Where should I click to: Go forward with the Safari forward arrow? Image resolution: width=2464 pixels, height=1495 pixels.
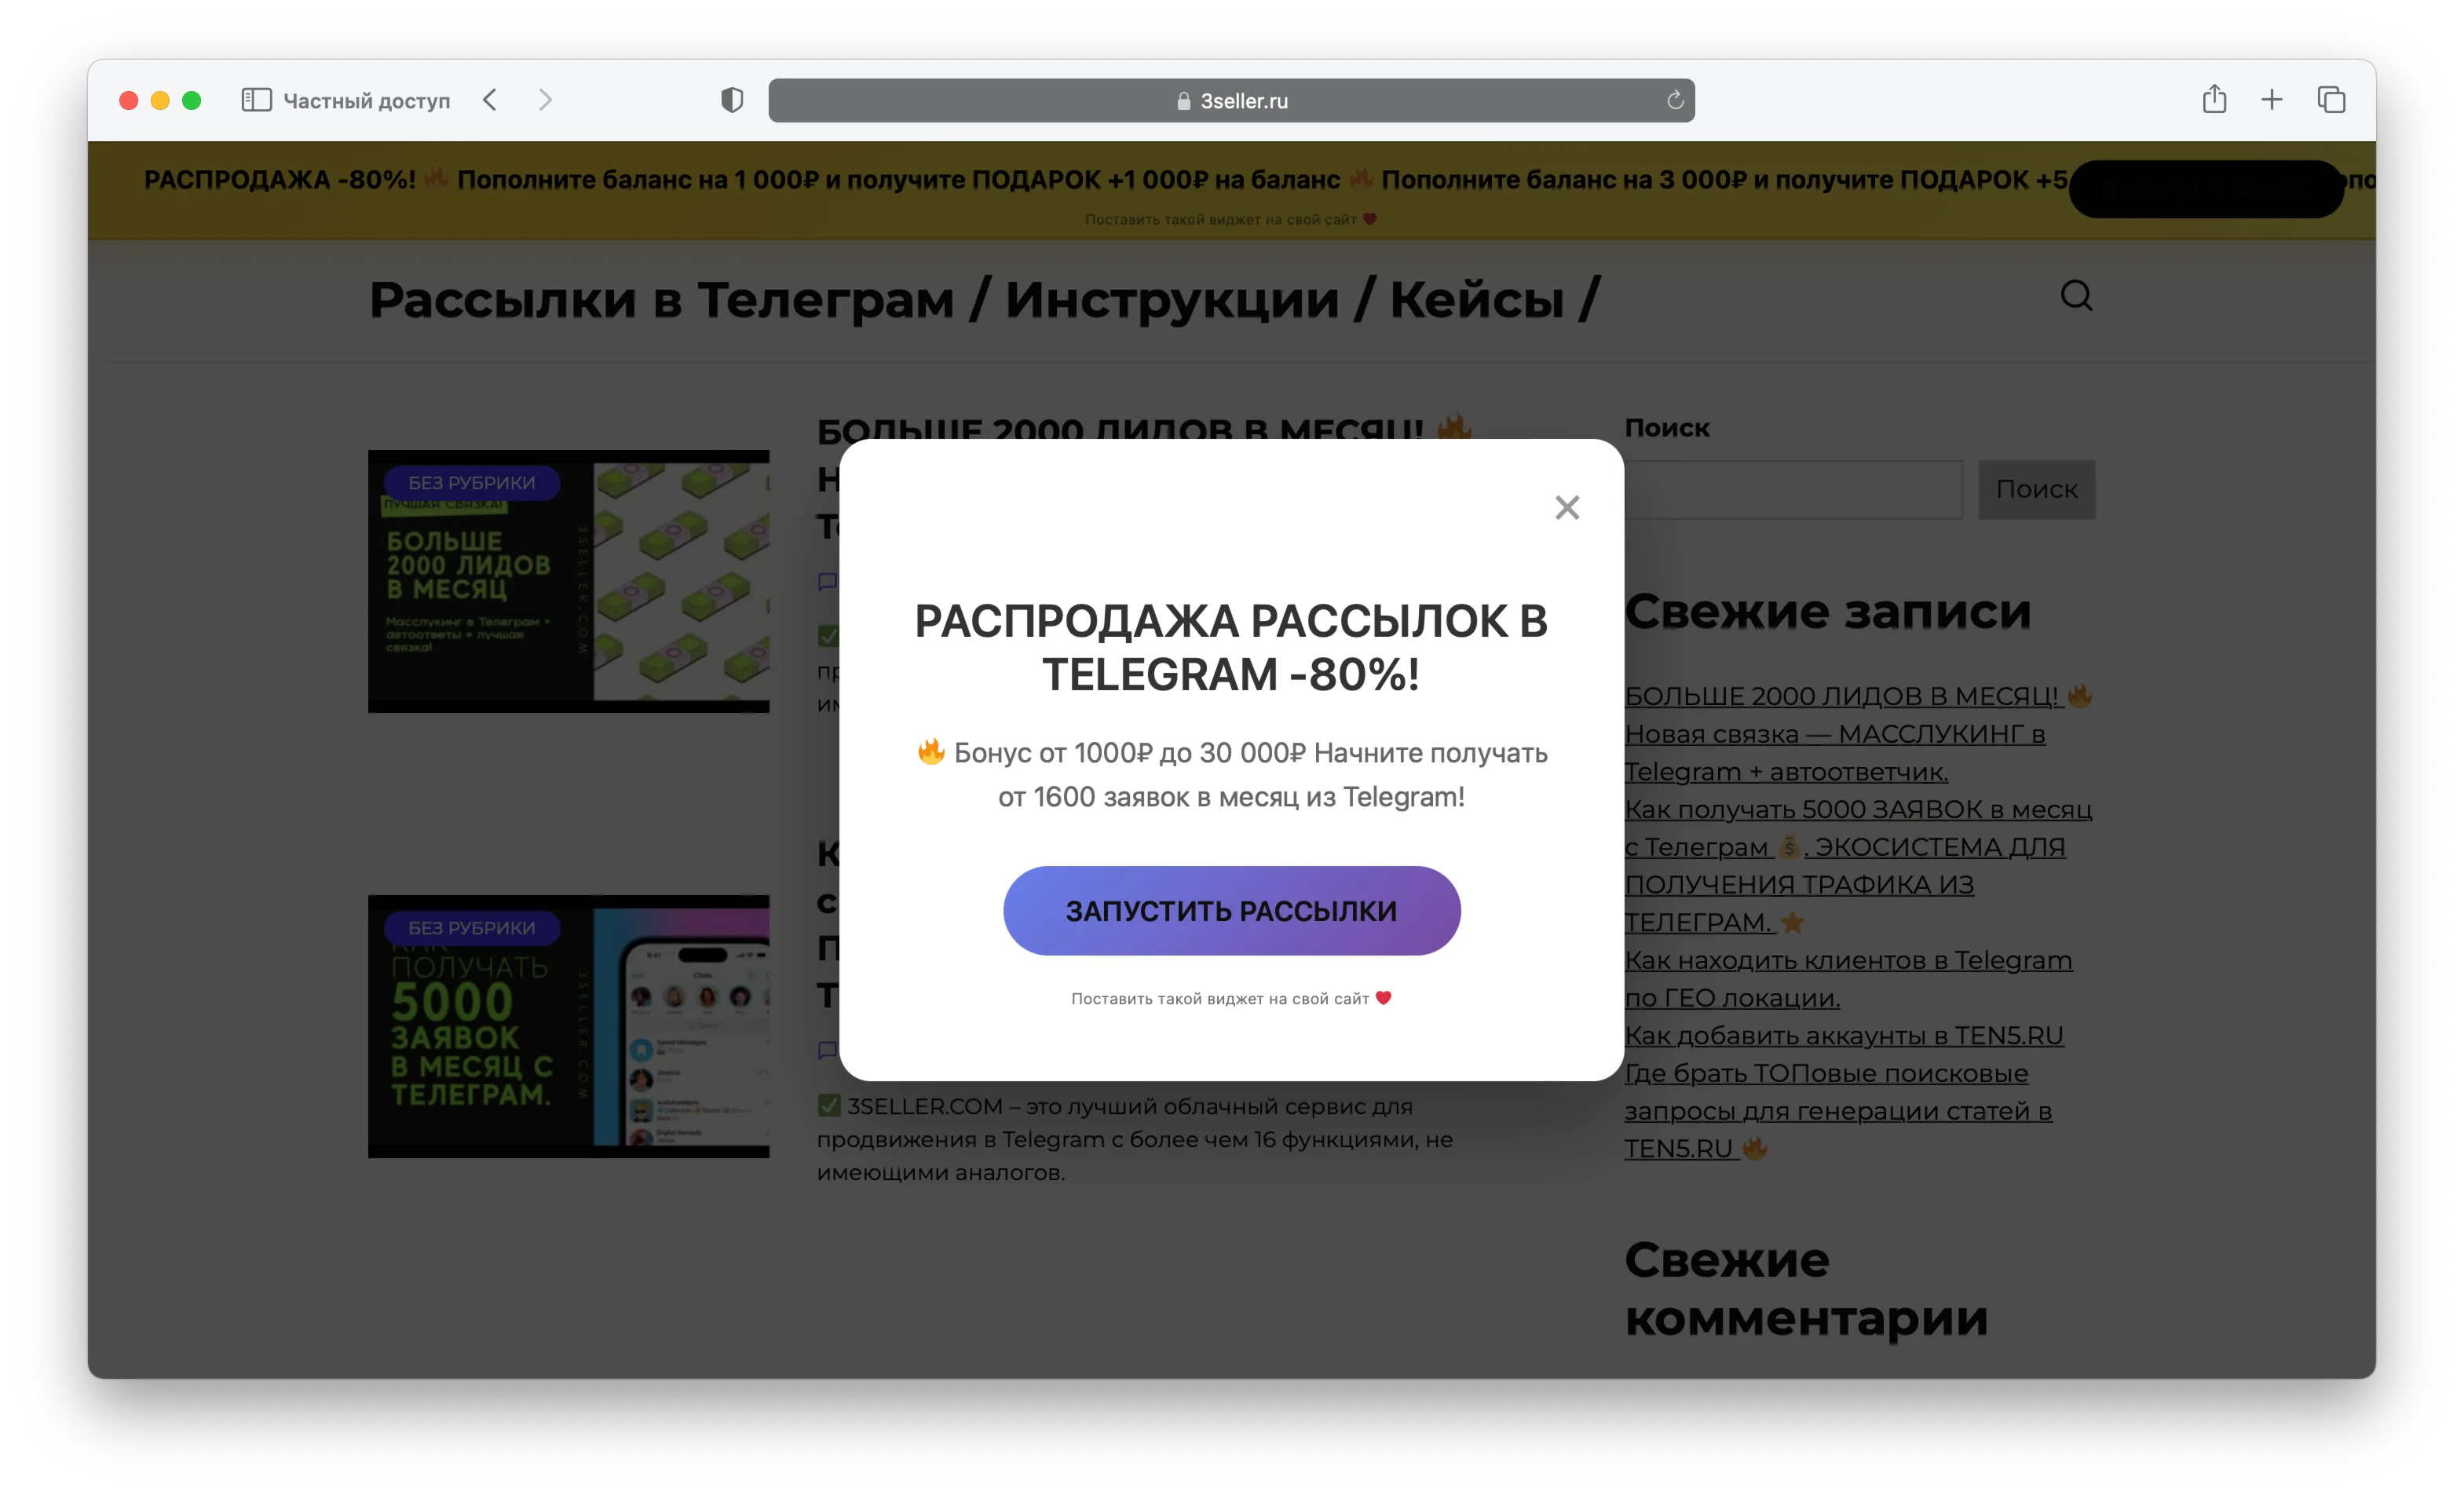545,100
